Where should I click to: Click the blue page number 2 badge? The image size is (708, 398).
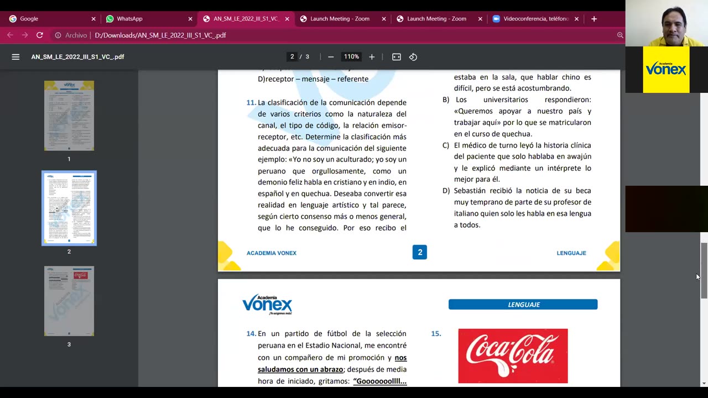click(420, 253)
